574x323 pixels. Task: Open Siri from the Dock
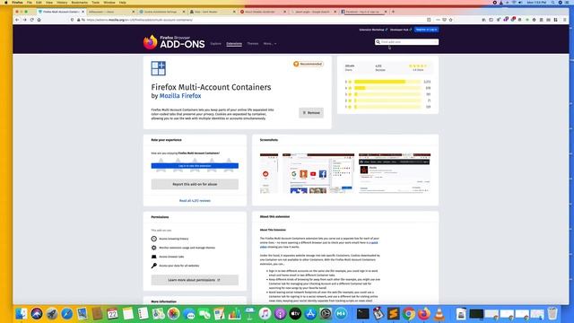pyautogui.click(x=36, y=314)
